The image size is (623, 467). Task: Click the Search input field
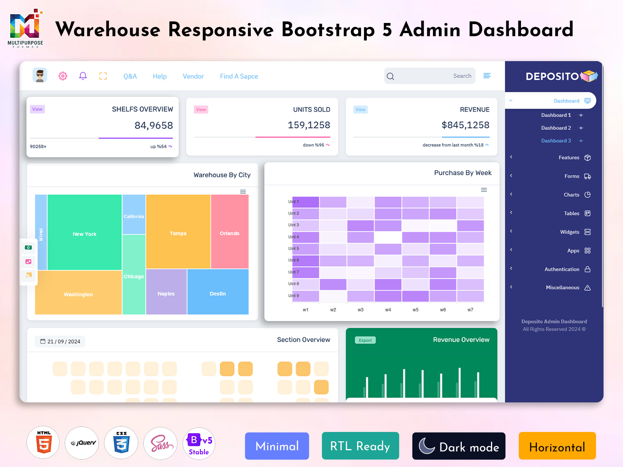(x=430, y=76)
